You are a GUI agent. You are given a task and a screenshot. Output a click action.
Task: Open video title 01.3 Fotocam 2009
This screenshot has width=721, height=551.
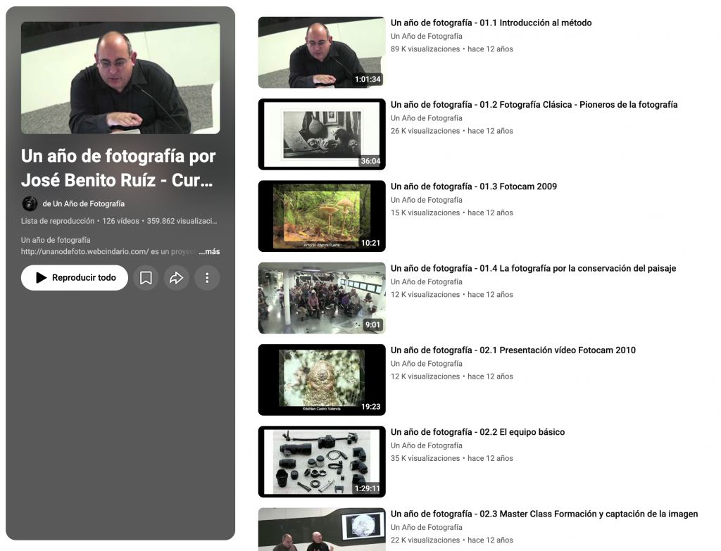tap(474, 186)
